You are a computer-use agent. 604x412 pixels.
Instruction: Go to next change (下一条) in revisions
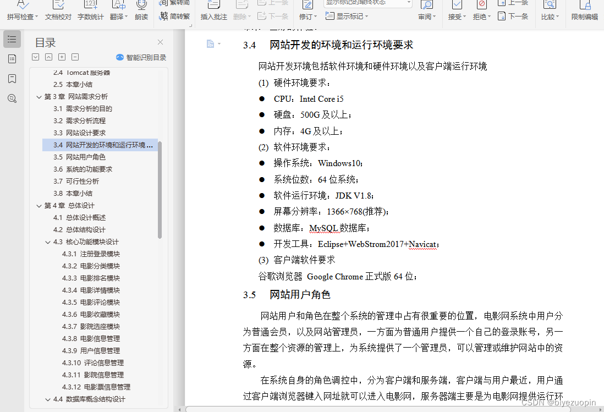(x=513, y=16)
